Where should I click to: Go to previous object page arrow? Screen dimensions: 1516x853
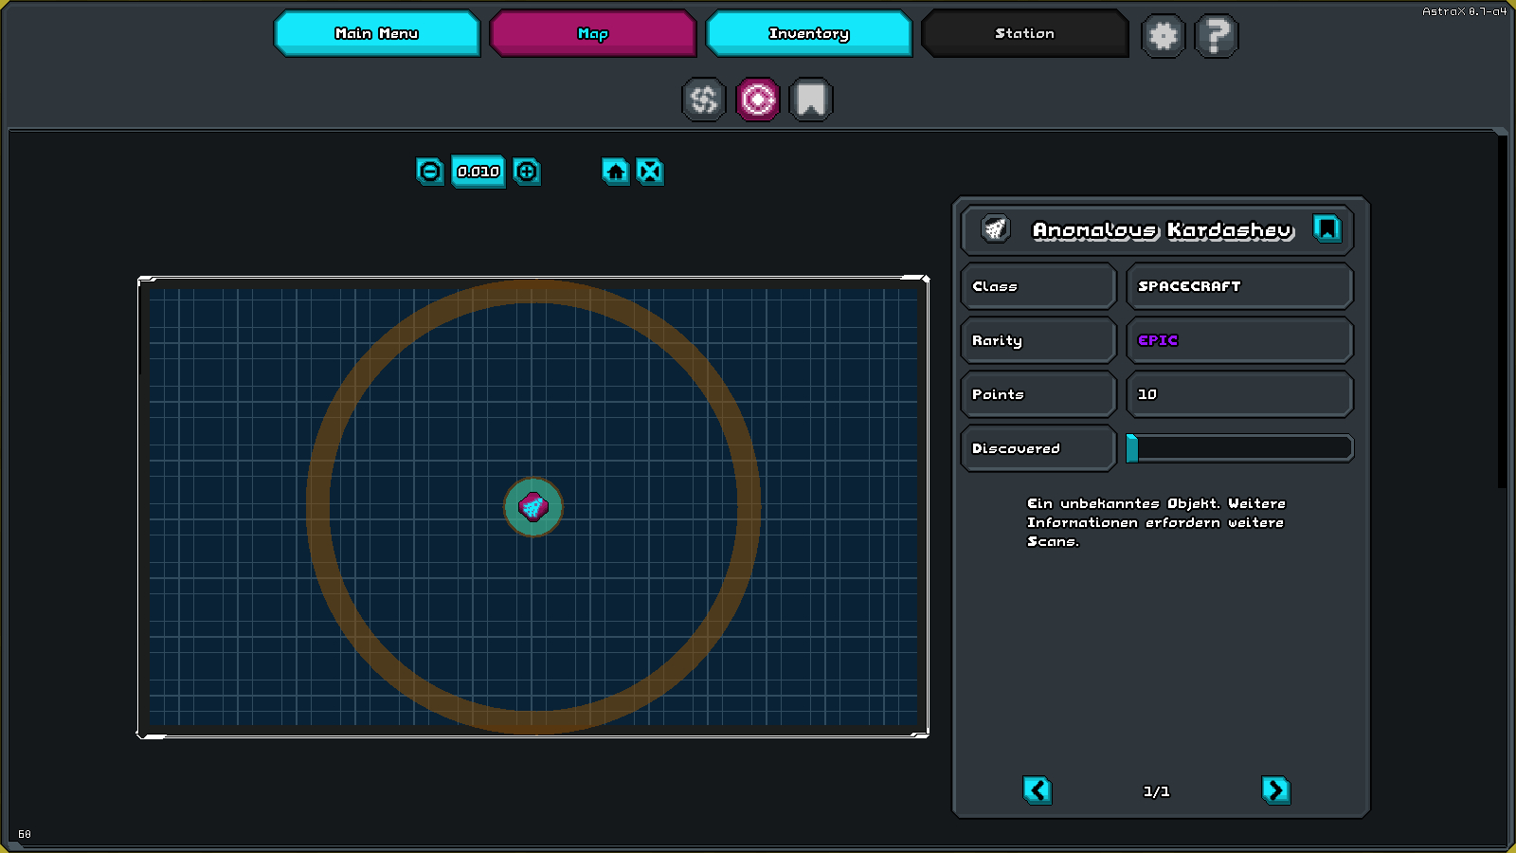pyautogui.click(x=1038, y=789)
